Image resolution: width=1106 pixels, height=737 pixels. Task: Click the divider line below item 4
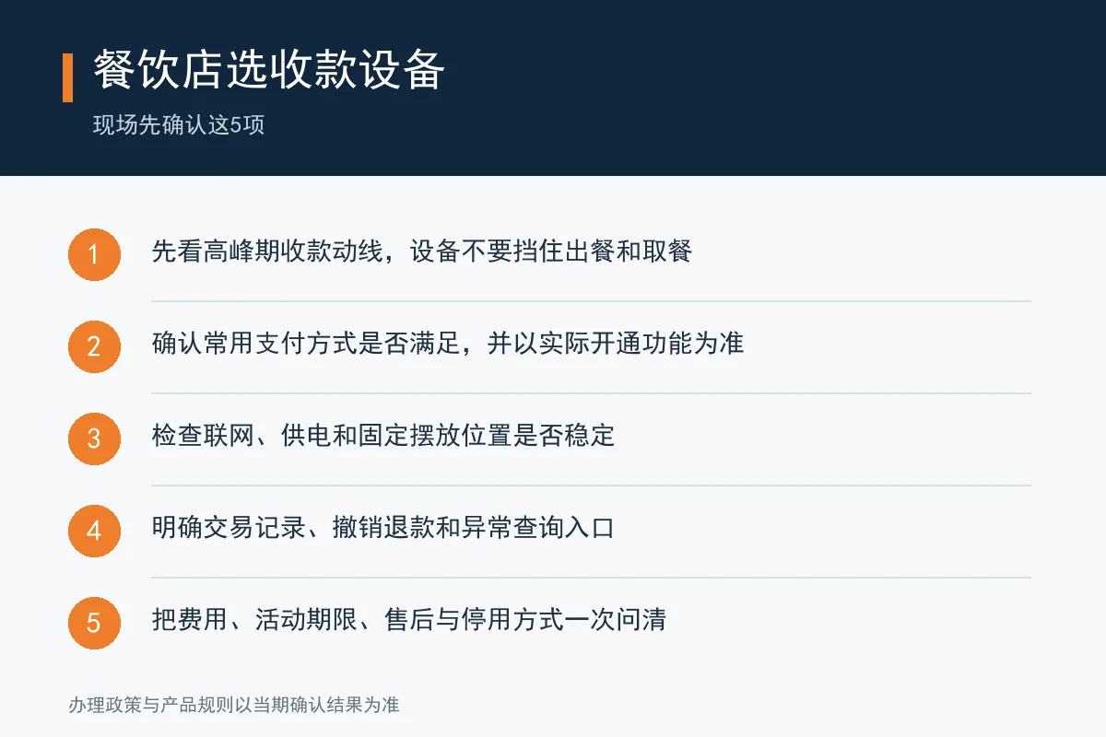tap(591, 578)
